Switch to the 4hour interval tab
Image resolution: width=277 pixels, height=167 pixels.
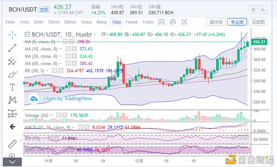pos(102,22)
